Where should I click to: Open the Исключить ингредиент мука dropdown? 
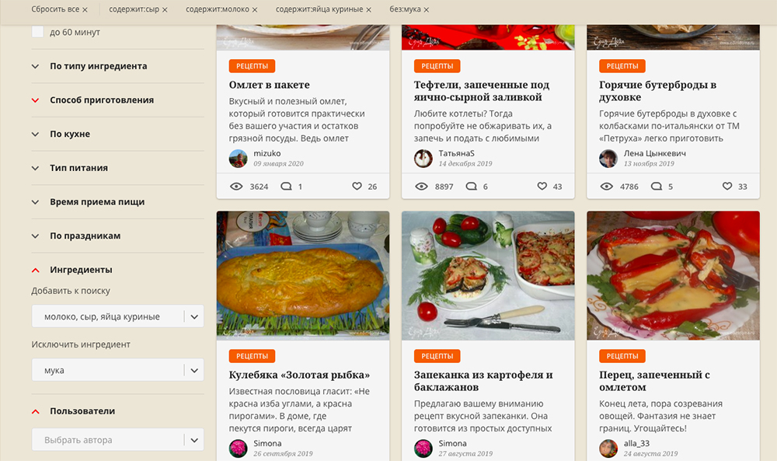point(118,370)
